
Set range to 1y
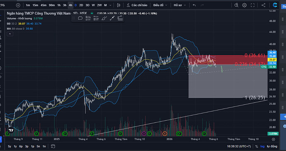click(x=15, y=146)
